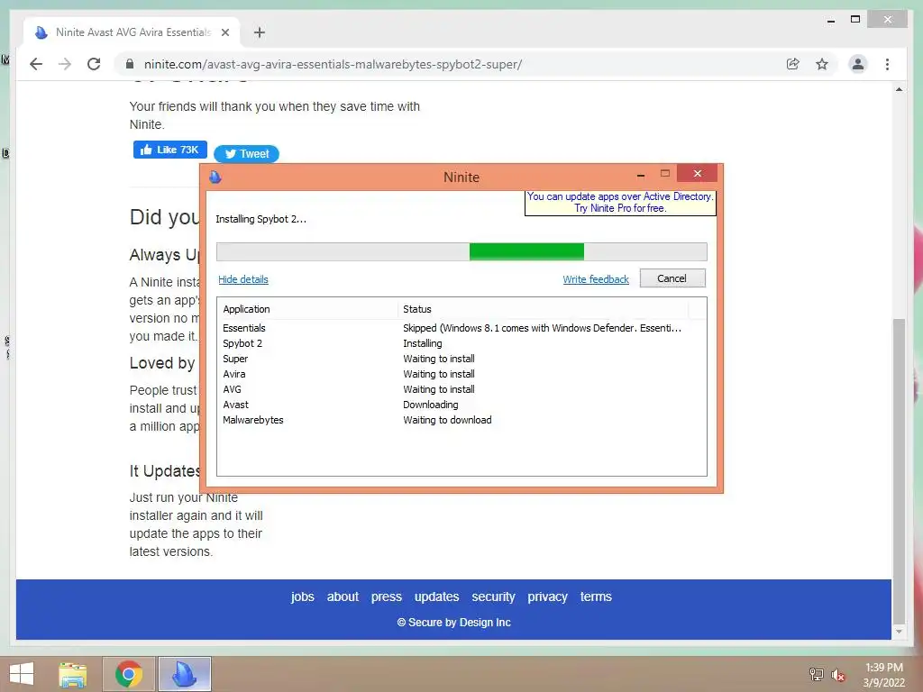923x692 pixels.
Task: Minimize the Chrome window
Action: 830,21
